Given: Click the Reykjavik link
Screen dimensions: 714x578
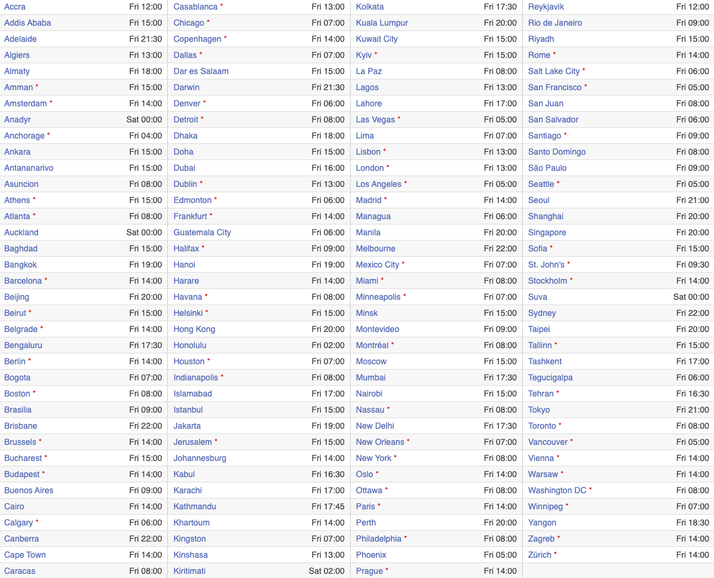Looking at the screenshot, I should pos(546,7).
